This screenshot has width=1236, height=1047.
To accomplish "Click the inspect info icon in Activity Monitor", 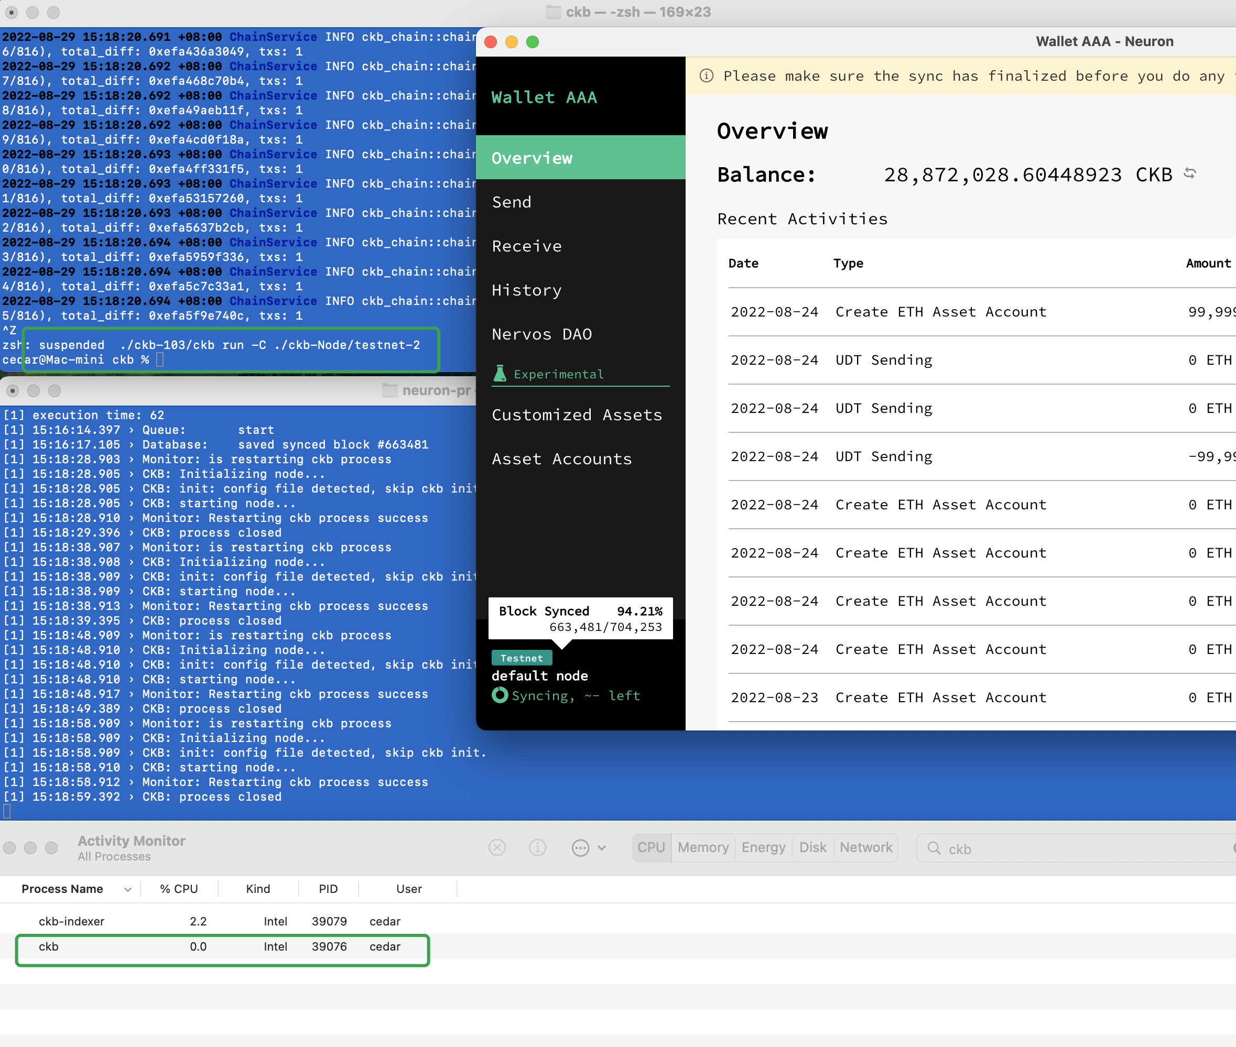I will tap(537, 847).
